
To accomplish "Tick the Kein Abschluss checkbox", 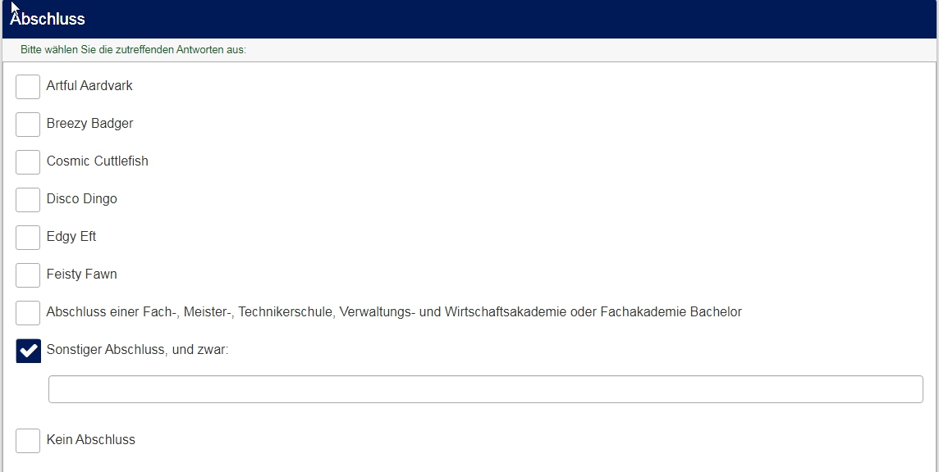I will [x=28, y=440].
